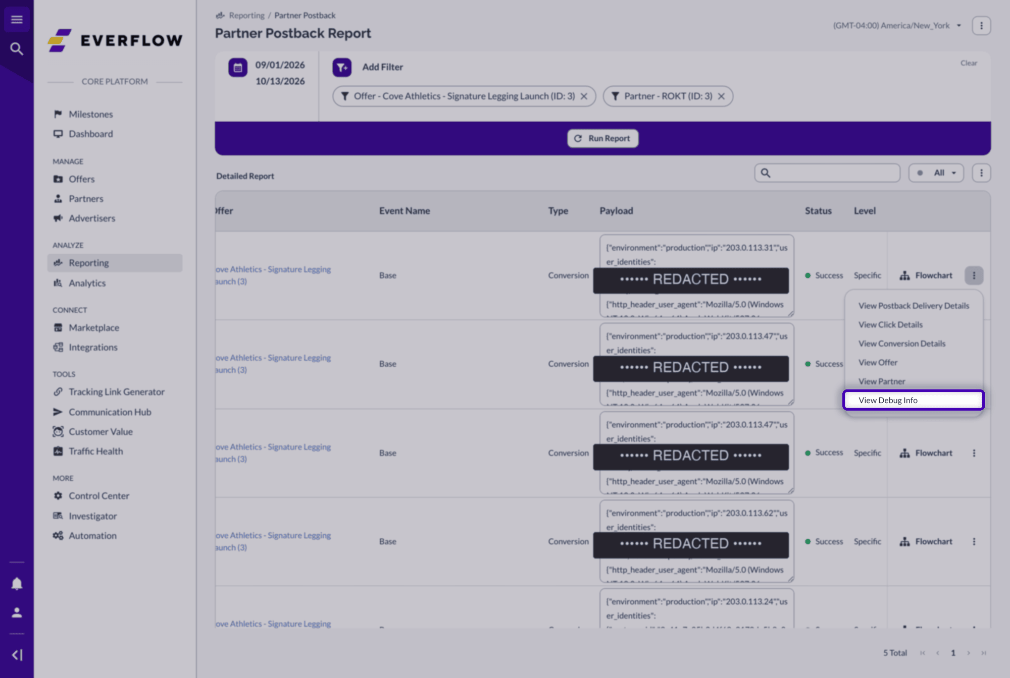Open Dashboard in sidebar
The image size is (1010, 678).
click(90, 134)
